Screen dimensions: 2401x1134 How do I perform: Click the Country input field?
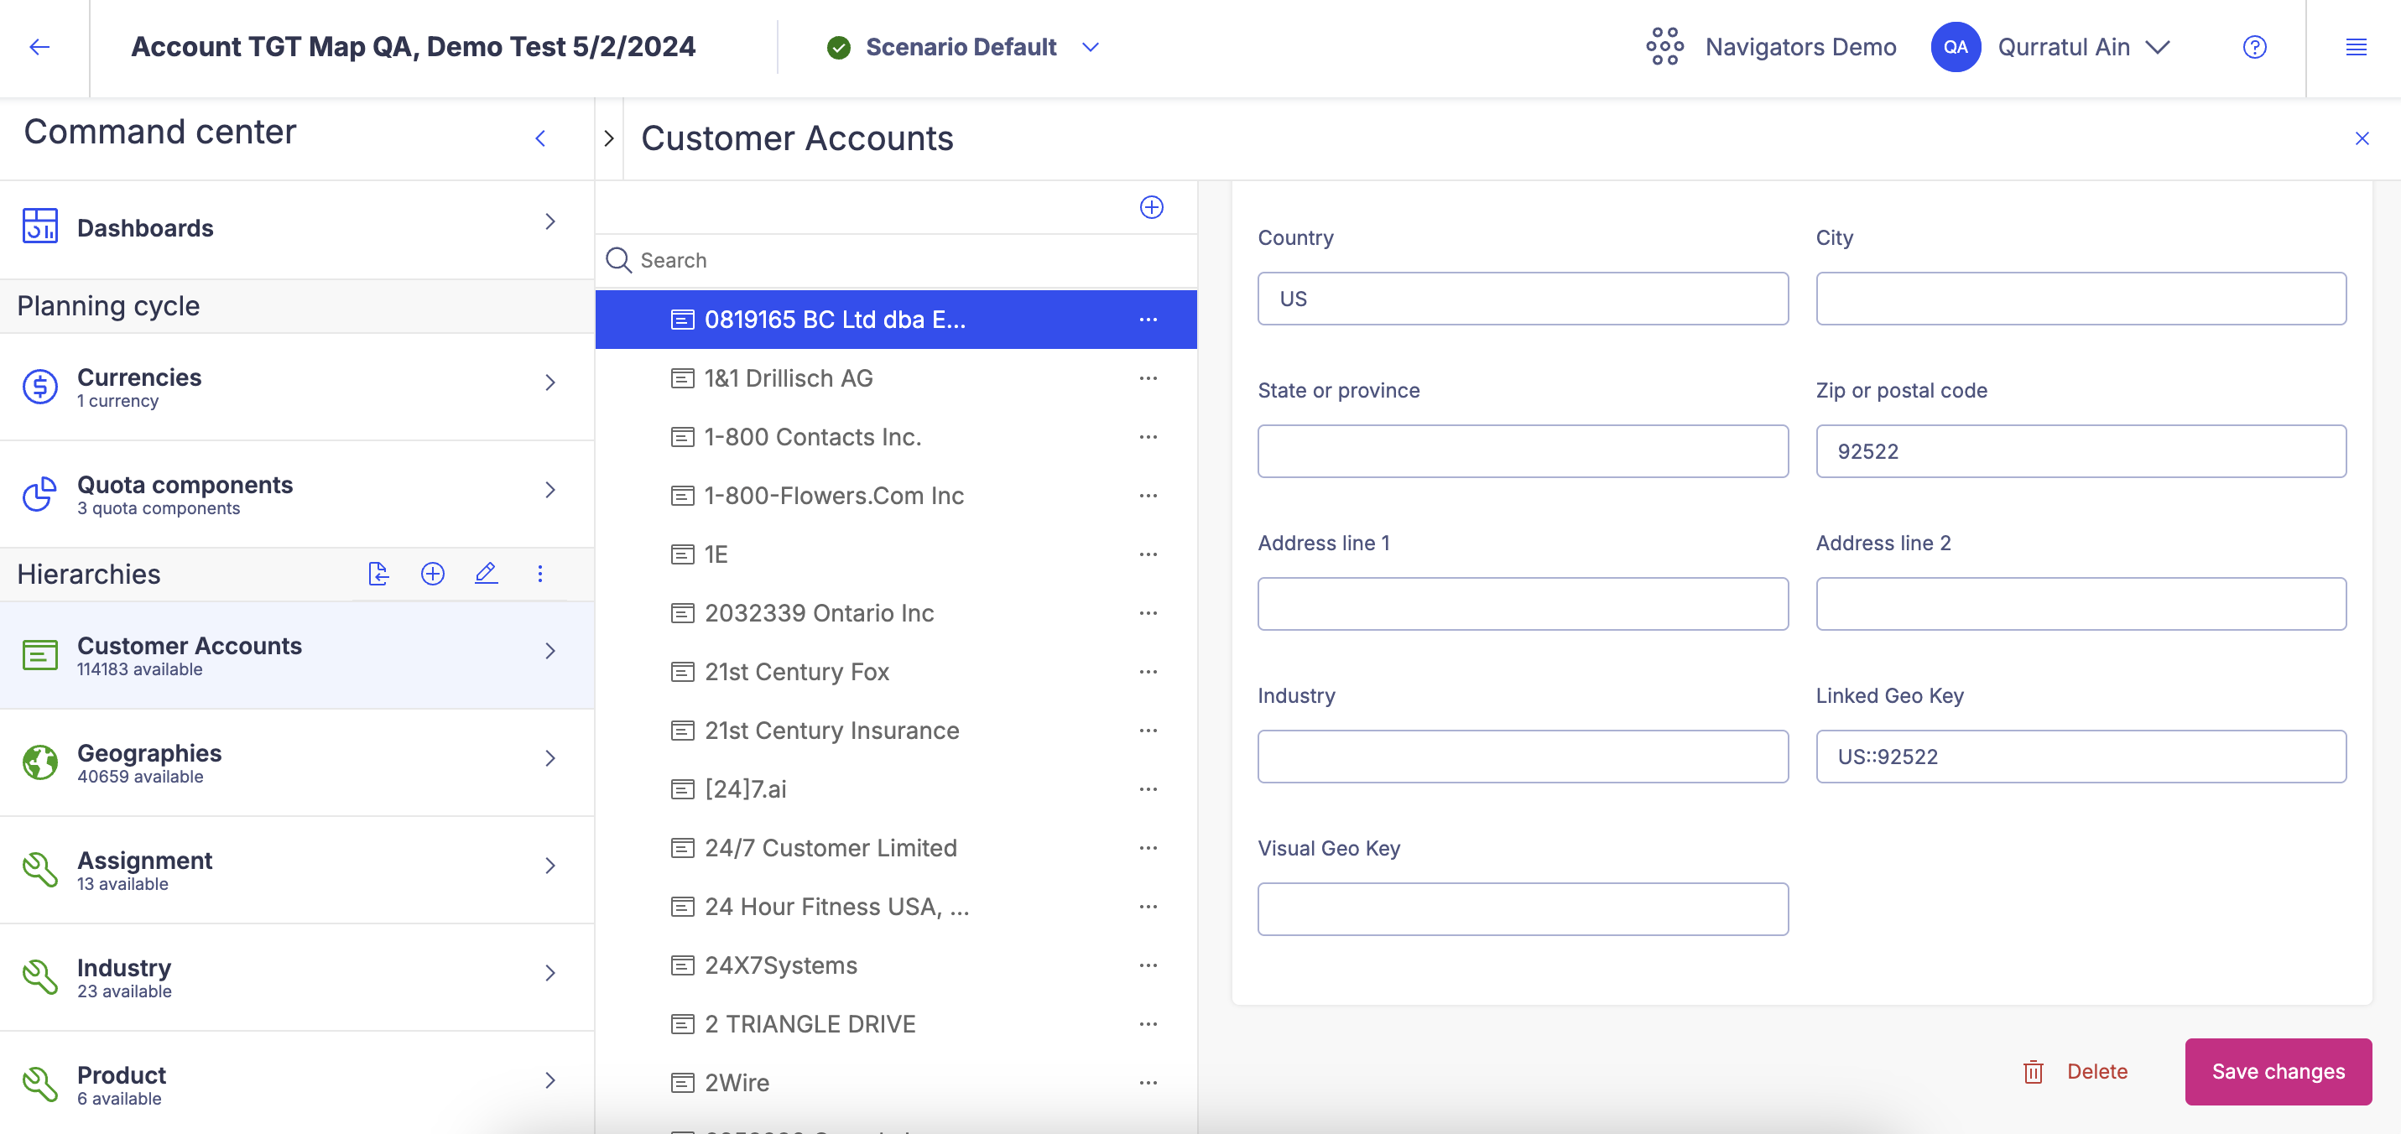click(1522, 298)
